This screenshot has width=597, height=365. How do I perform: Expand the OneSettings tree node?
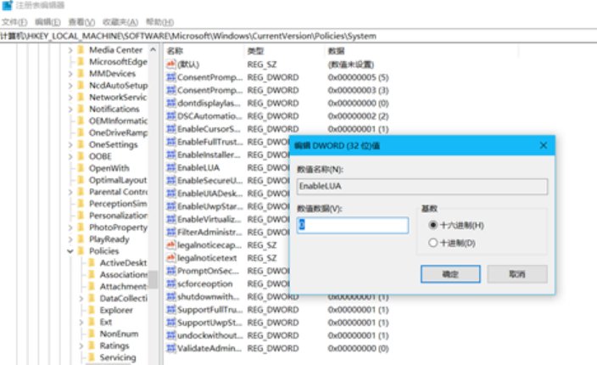point(70,144)
